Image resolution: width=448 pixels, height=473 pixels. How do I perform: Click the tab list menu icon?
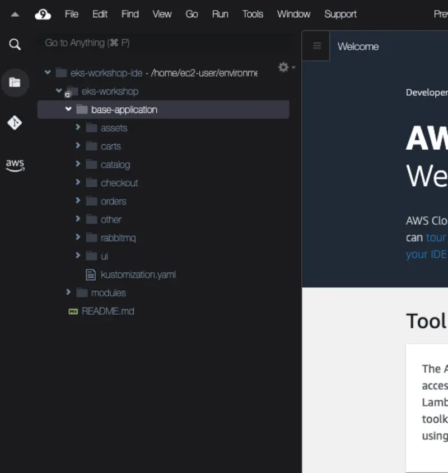pyautogui.click(x=317, y=46)
